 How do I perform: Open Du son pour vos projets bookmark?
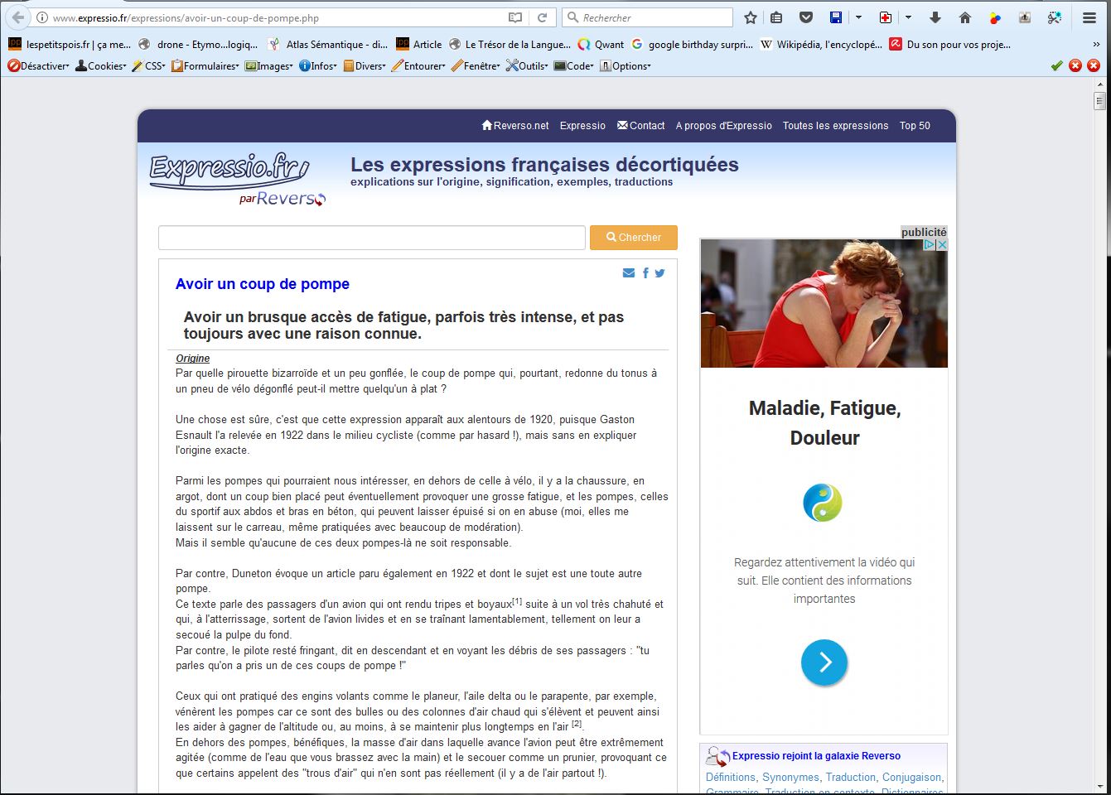coord(950,45)
